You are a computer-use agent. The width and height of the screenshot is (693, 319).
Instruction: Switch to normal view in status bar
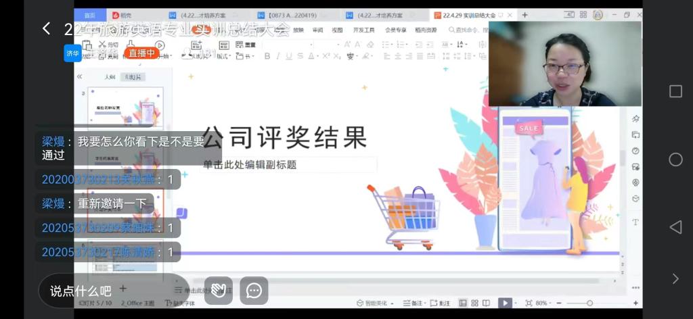[x=463, y=303]
